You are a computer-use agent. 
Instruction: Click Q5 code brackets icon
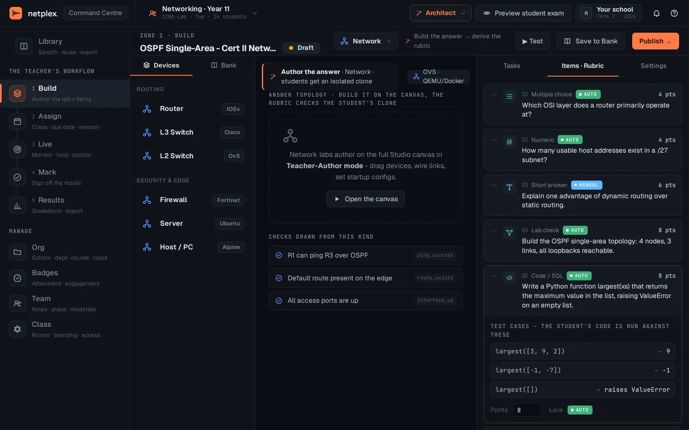(509, 278)
